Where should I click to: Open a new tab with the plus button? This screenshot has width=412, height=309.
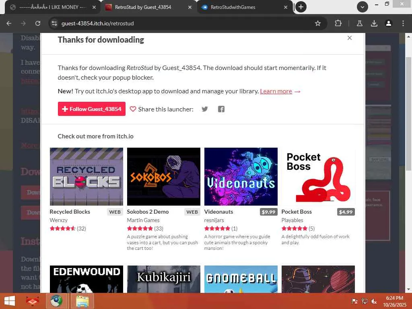301,7
